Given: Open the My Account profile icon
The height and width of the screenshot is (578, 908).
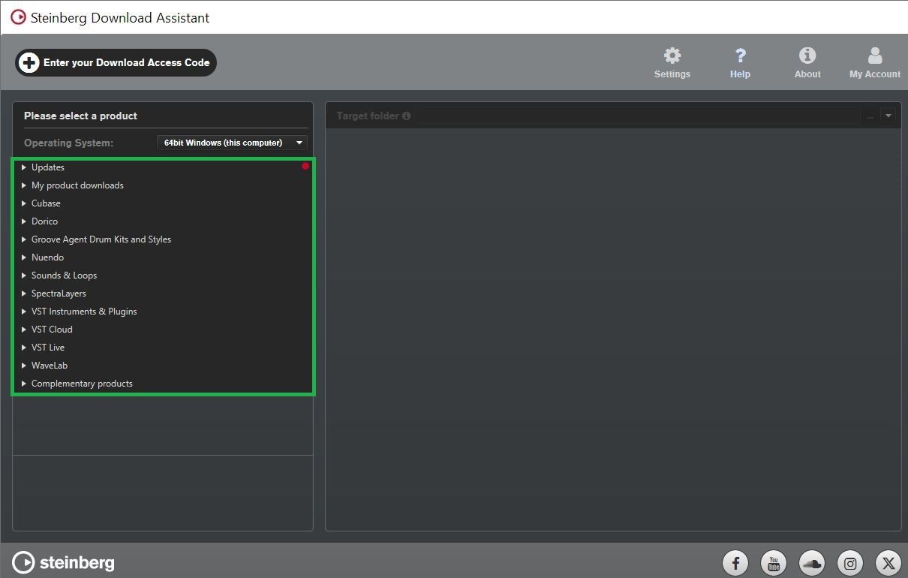Looking at the screenshot, I should tap(875, 56).
